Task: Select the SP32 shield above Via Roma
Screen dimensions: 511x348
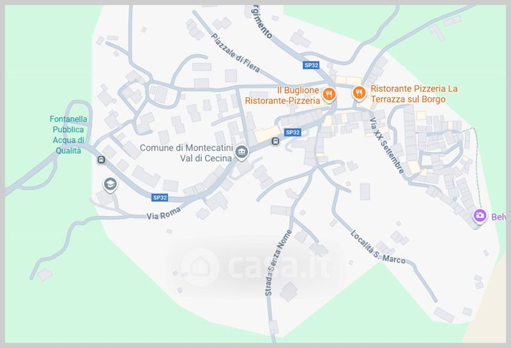Action: pyautogui.click(x=160, y=198)
